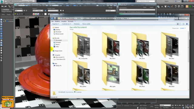Open the Modifica menu
The image size is (194, 109).
57,21
